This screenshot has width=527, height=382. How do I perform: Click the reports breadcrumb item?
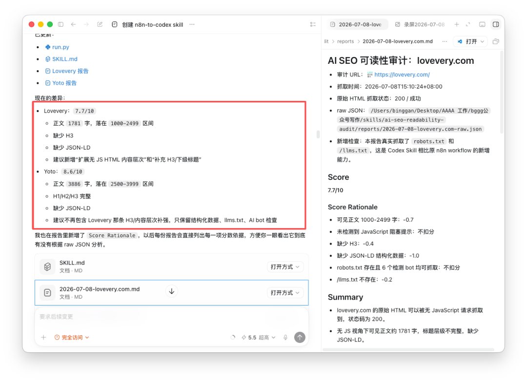tap(345, 41)
